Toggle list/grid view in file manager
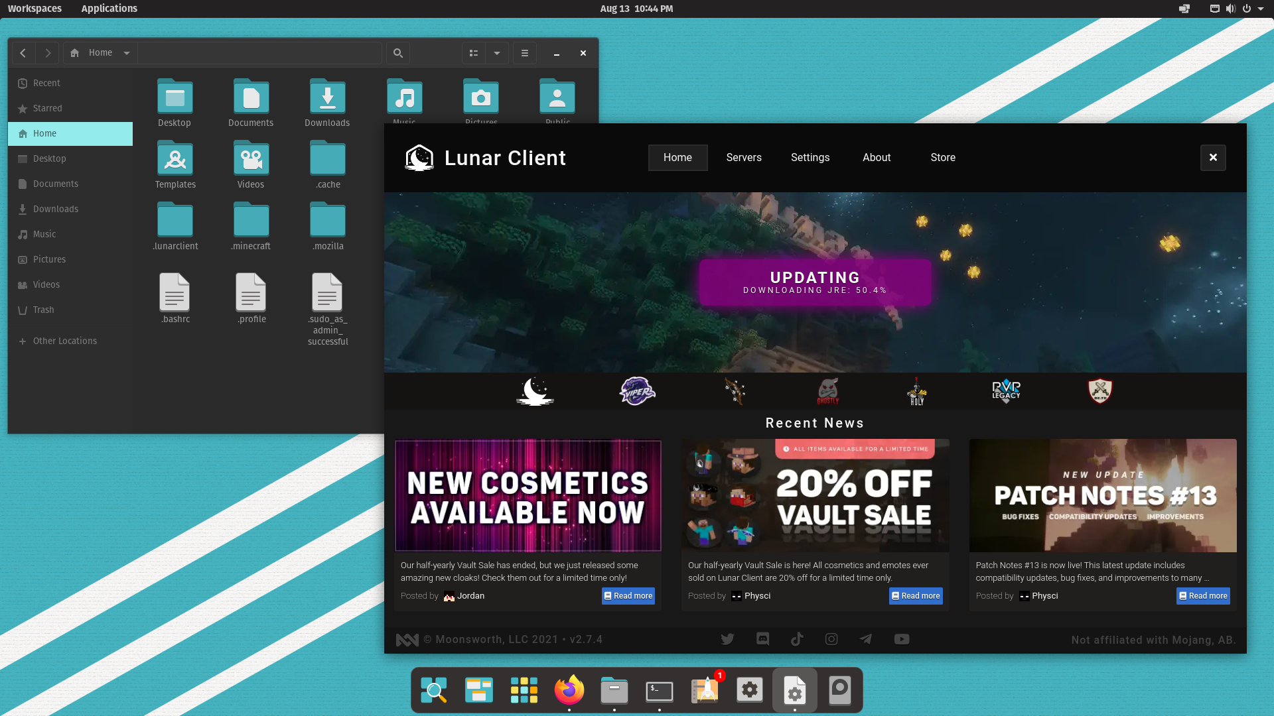1274x716 pixels. click(474, 53)
